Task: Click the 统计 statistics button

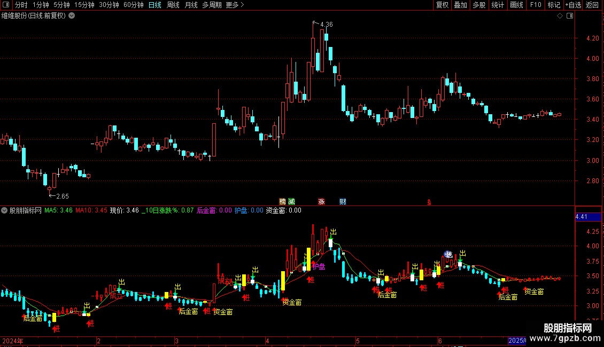Action: pyautogui.click(x=498, y=5)
